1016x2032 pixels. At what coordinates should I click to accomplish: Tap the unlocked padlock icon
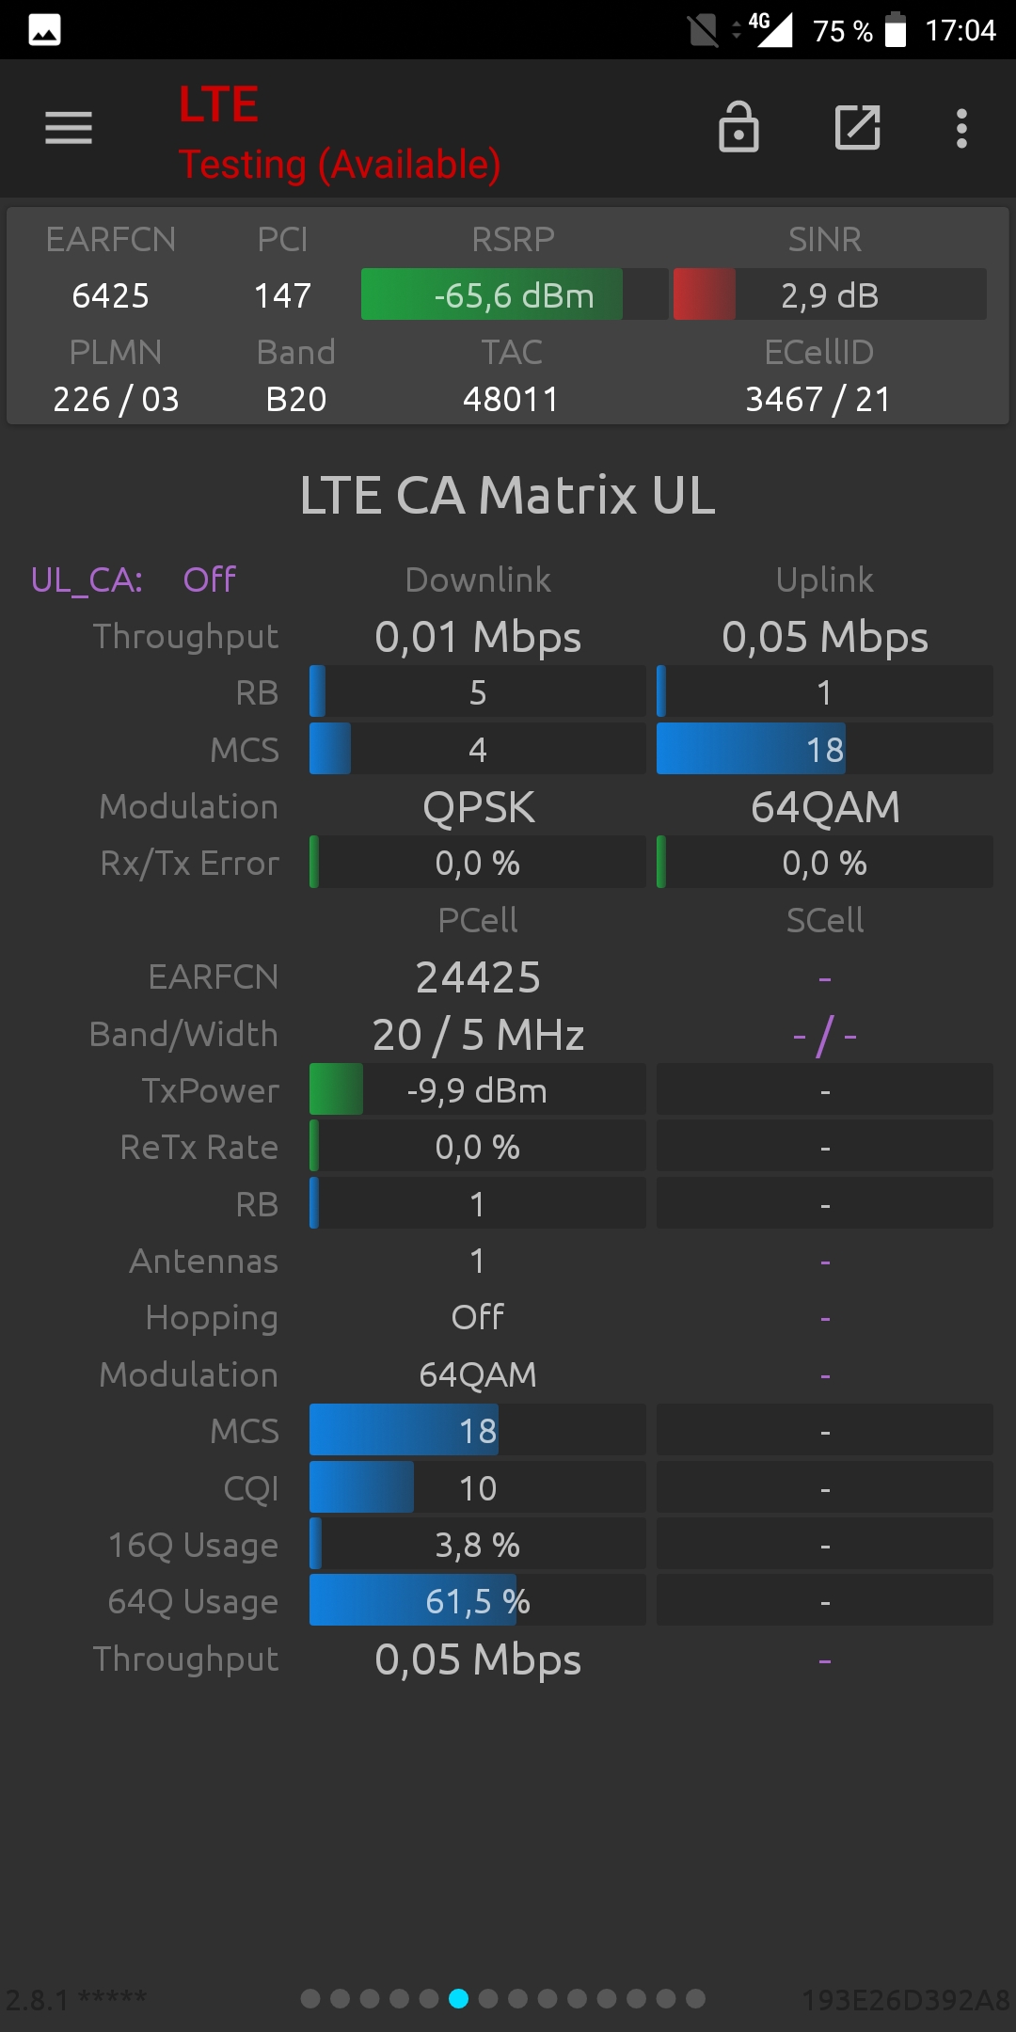point(738,127)
